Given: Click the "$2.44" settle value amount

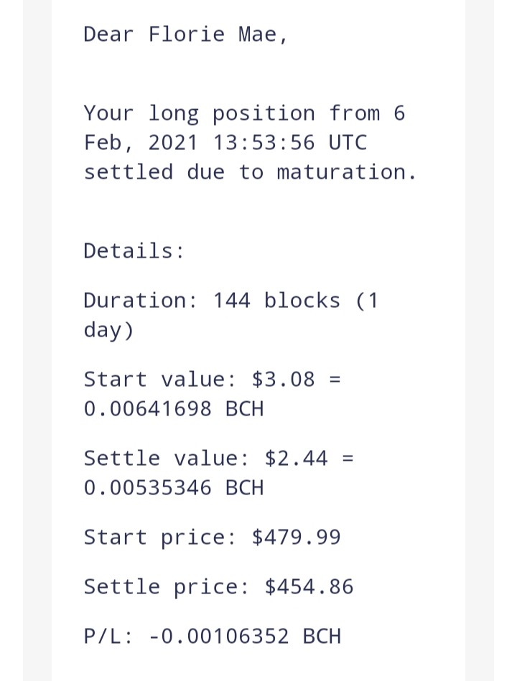Looking at the screenshot, I should click(x=297, y=458).
